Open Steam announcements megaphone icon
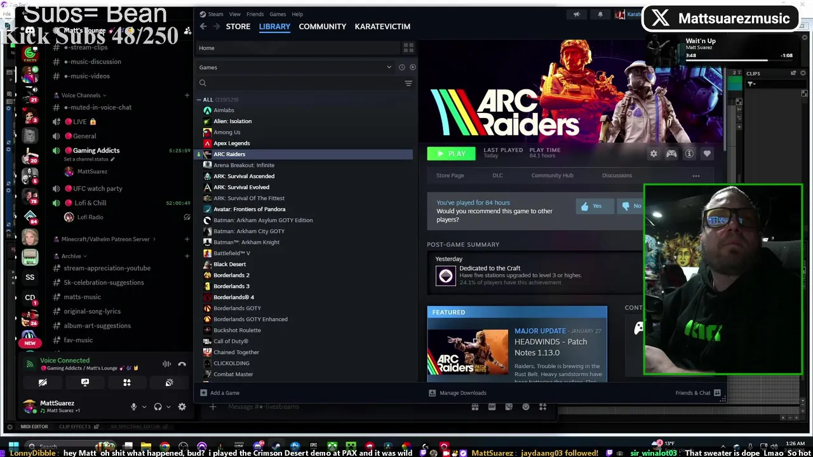Image resolution: width=813 pixels, height=457 pixels. (577, 14)
